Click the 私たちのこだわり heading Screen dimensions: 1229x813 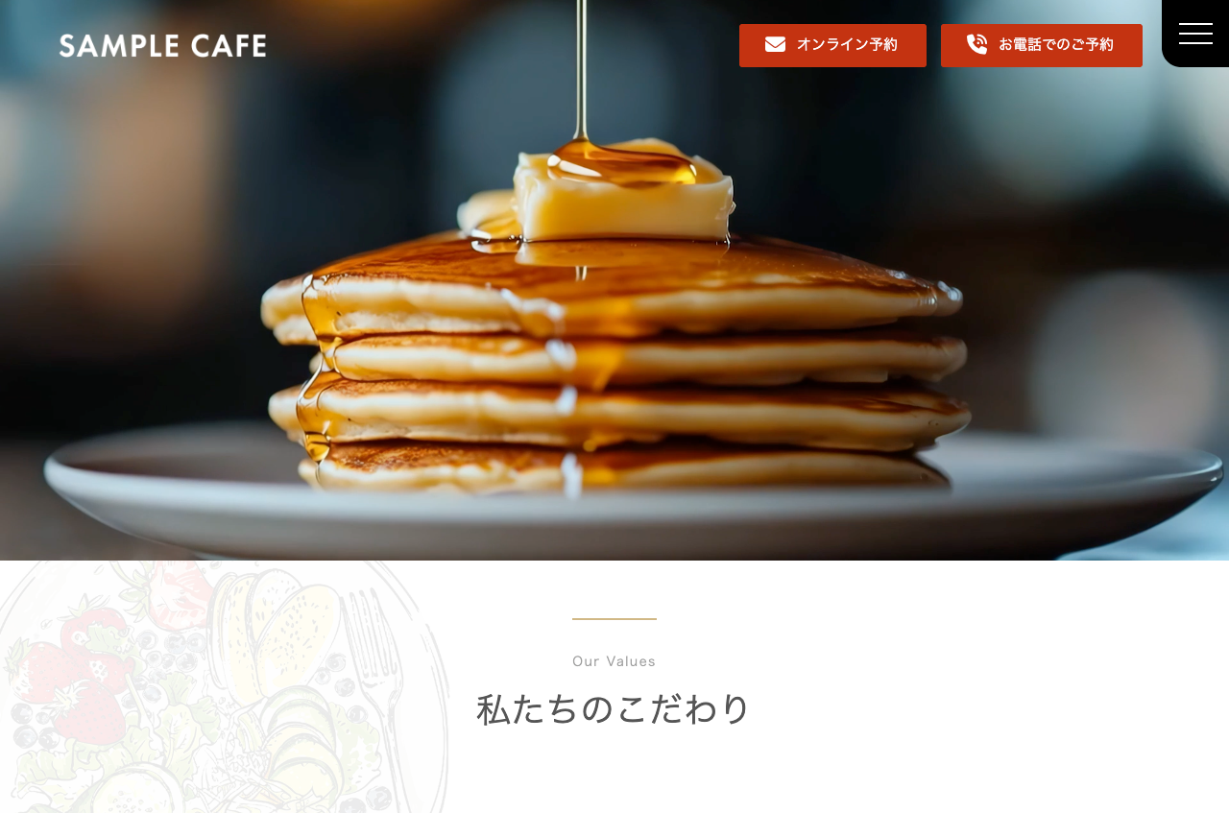click(614, 709)
